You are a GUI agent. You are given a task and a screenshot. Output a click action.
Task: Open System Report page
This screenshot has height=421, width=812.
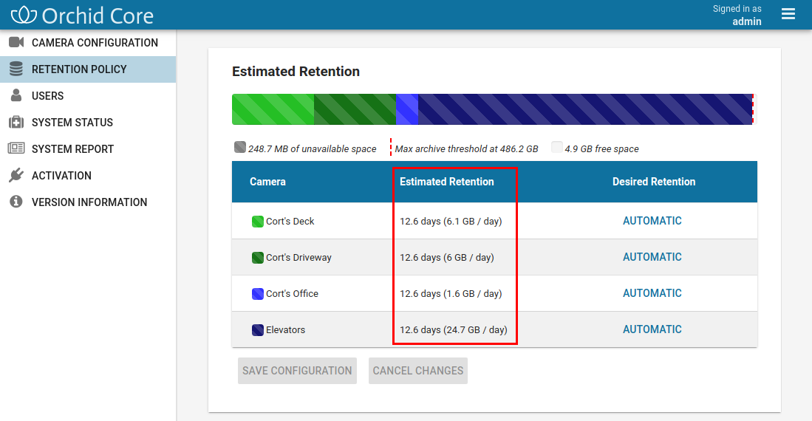click(x=88, y=148)
